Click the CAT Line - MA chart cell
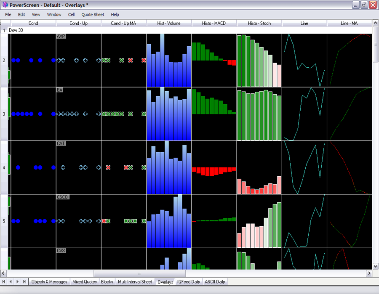The height and width of the screenshot is (294, 379). pyautogui.click(x=350, y=167)
